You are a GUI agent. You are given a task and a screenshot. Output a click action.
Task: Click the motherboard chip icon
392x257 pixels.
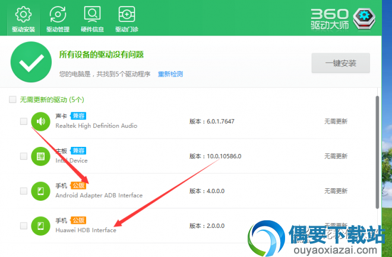pos(40,156)
